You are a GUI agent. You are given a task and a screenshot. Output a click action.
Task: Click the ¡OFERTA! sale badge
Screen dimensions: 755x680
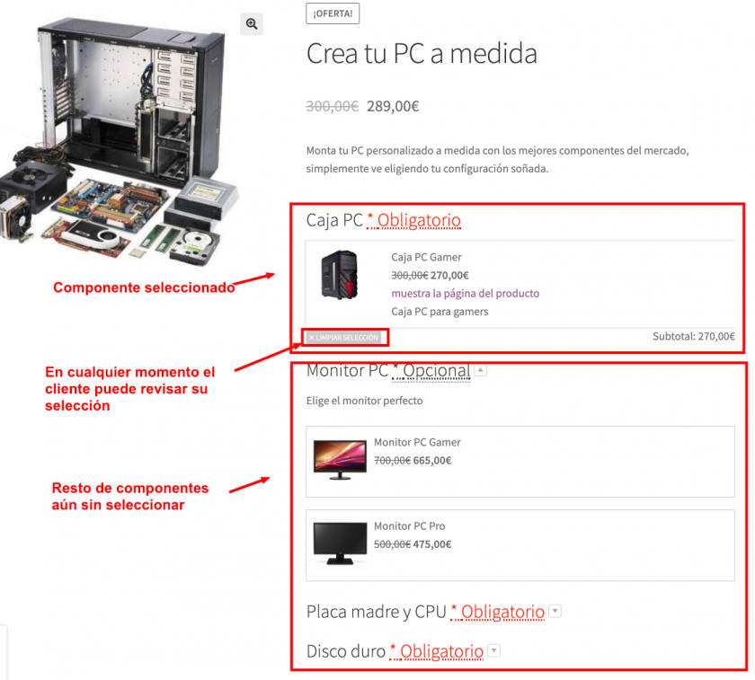coord(333,13)
